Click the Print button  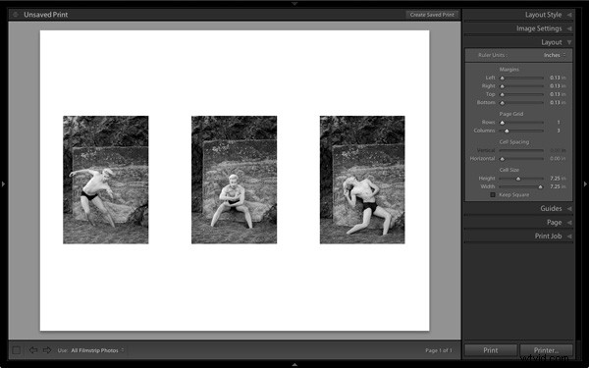[491, 350]
